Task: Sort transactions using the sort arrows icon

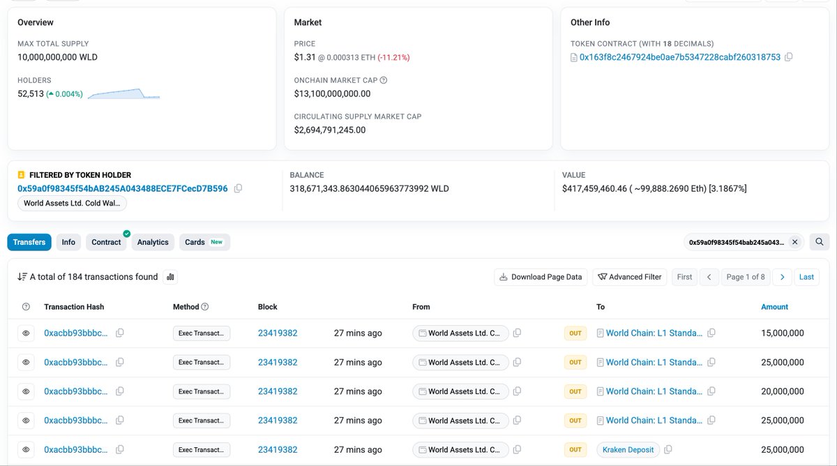Action: click(x=22, y=277)
